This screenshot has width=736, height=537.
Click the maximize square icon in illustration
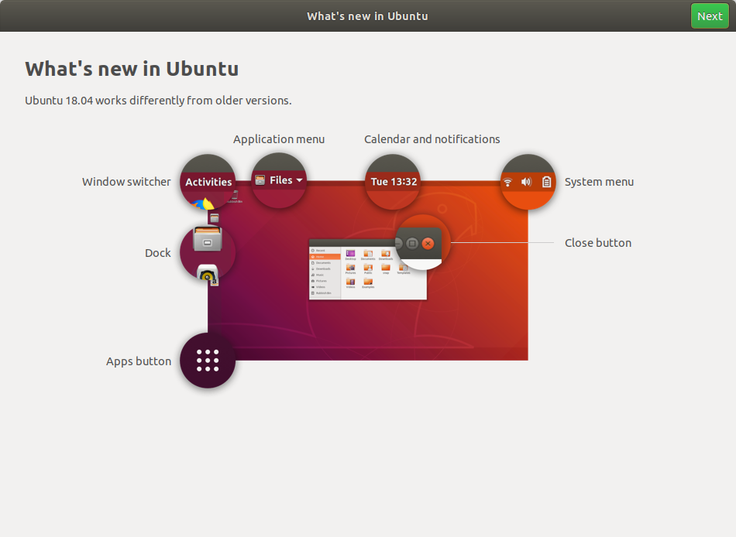[412, 244]
